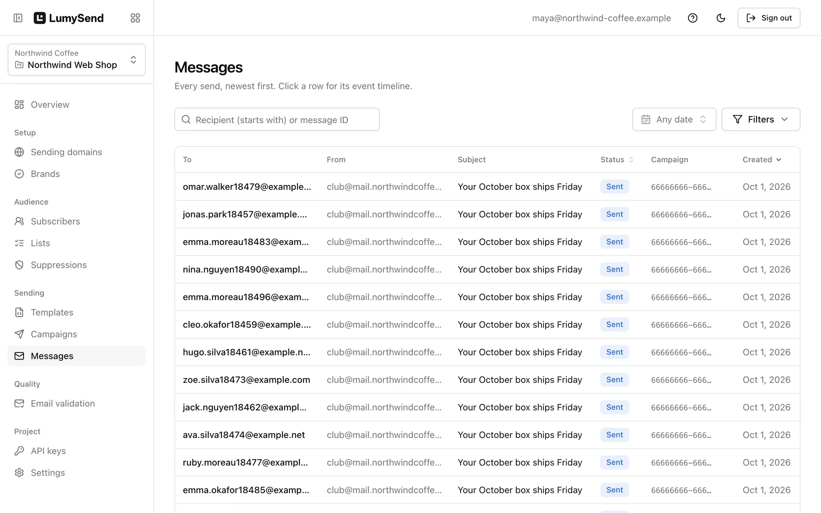Viewport: 821px width, 513px height.
Task: Click the maya@northwind-coffee.example account email
Action: point(601,18)
